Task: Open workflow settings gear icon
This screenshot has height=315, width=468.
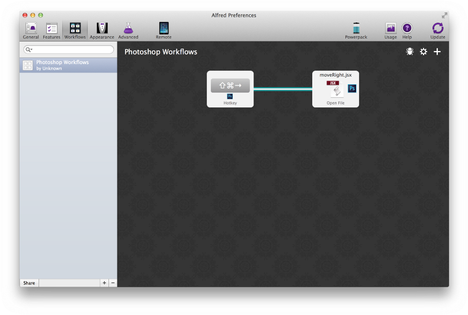Action: (424, 52)
